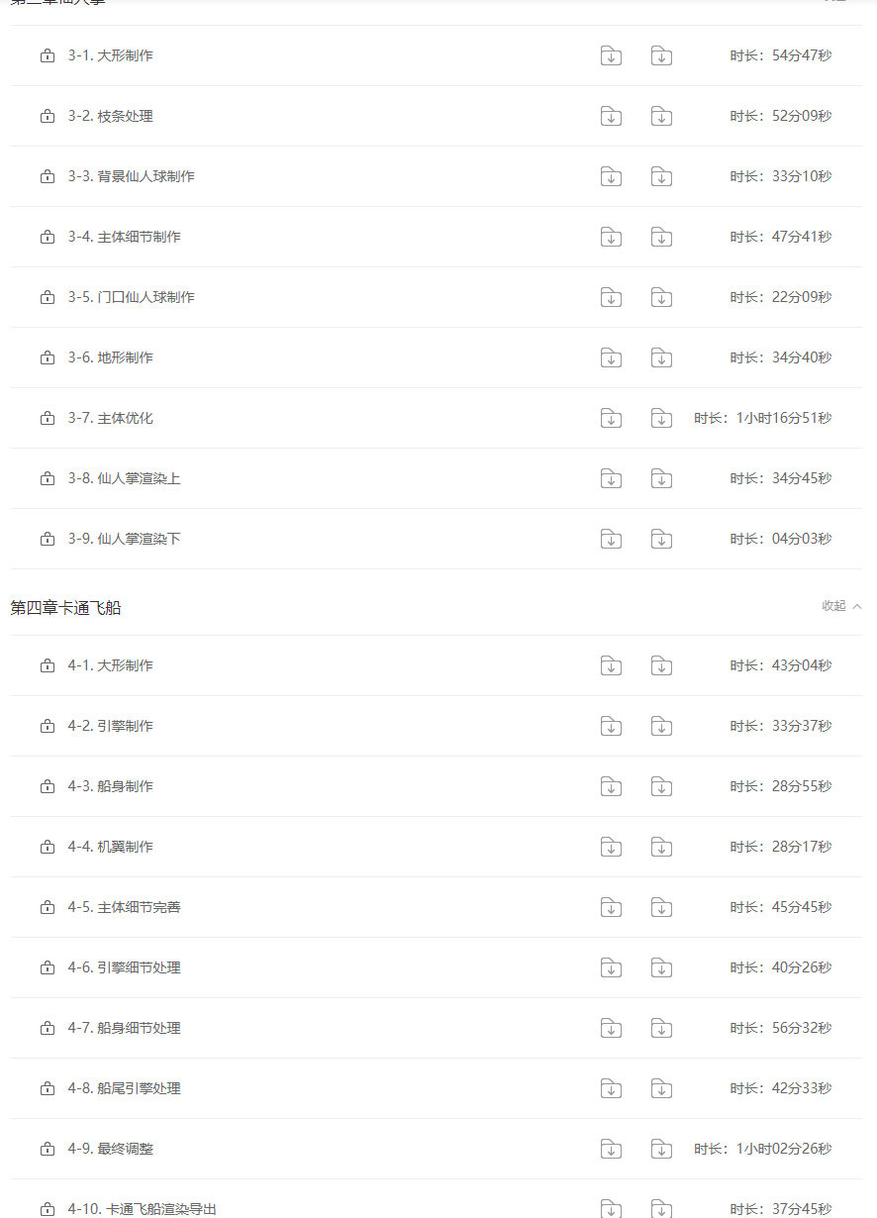Open lesson 4-7. 船身细节处理
877x1218 pixels.
click(x=125, y=1028)
